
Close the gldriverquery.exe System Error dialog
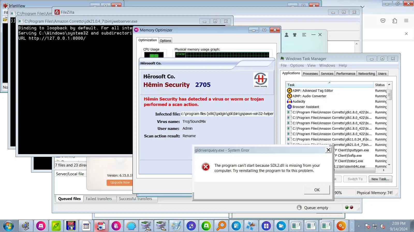pyautogui.click(x=328, y=150)
